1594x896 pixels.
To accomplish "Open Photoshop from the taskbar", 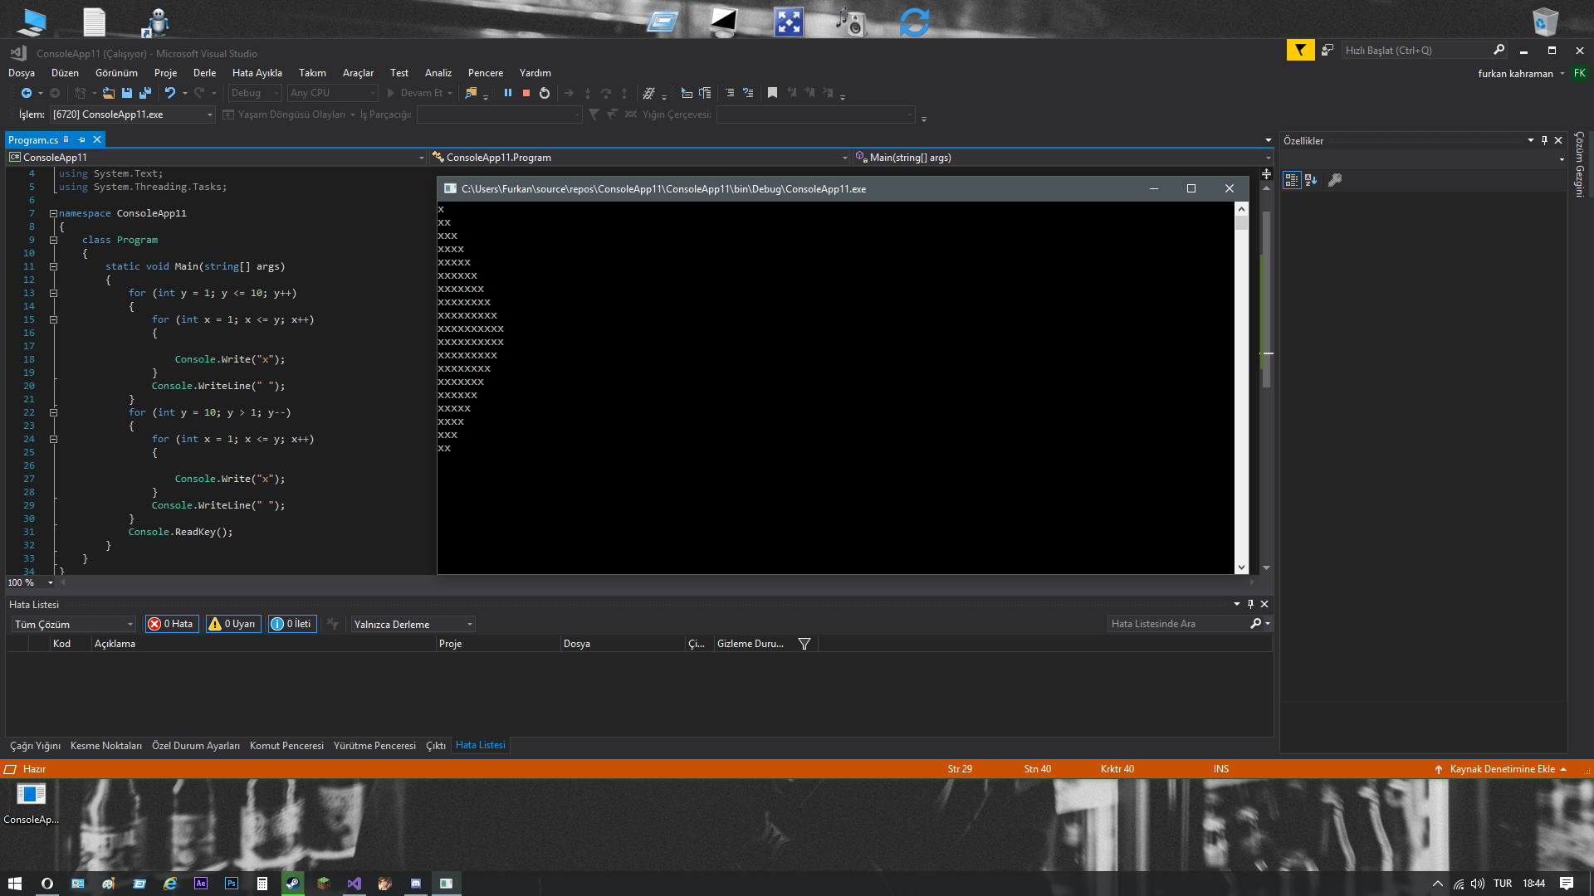I will 232,884.
